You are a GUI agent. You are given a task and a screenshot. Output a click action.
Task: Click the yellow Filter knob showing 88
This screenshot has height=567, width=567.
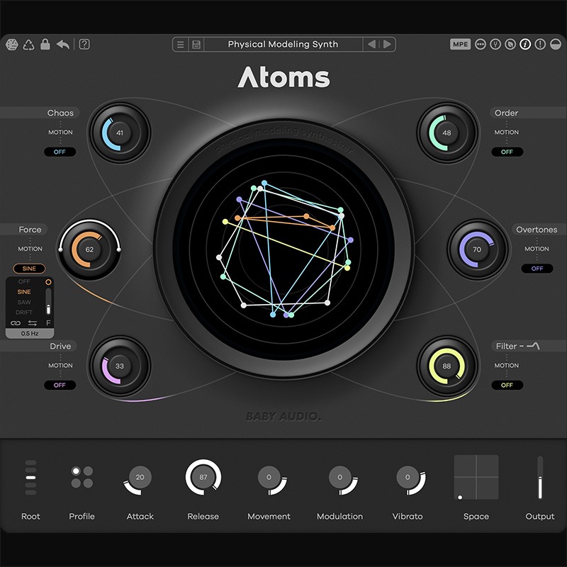(447, 366)
